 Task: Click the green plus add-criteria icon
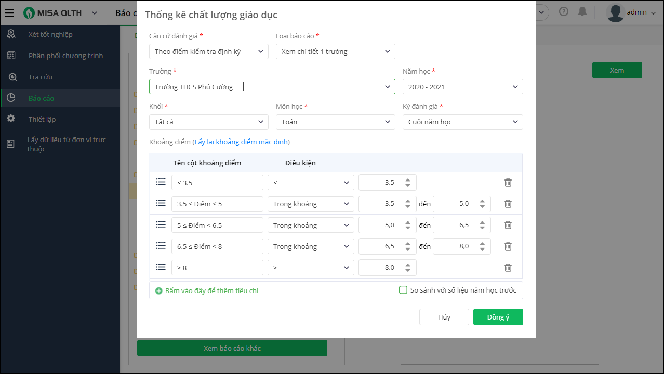[159, 291]
